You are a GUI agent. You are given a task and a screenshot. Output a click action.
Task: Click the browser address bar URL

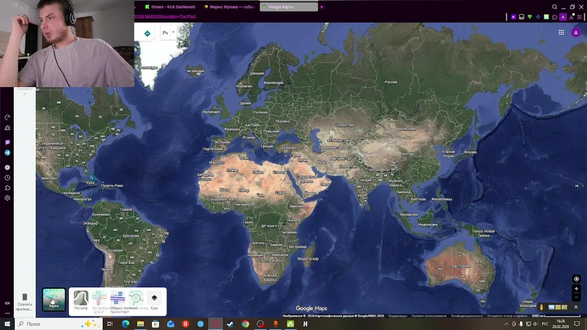tap(165, 17)
